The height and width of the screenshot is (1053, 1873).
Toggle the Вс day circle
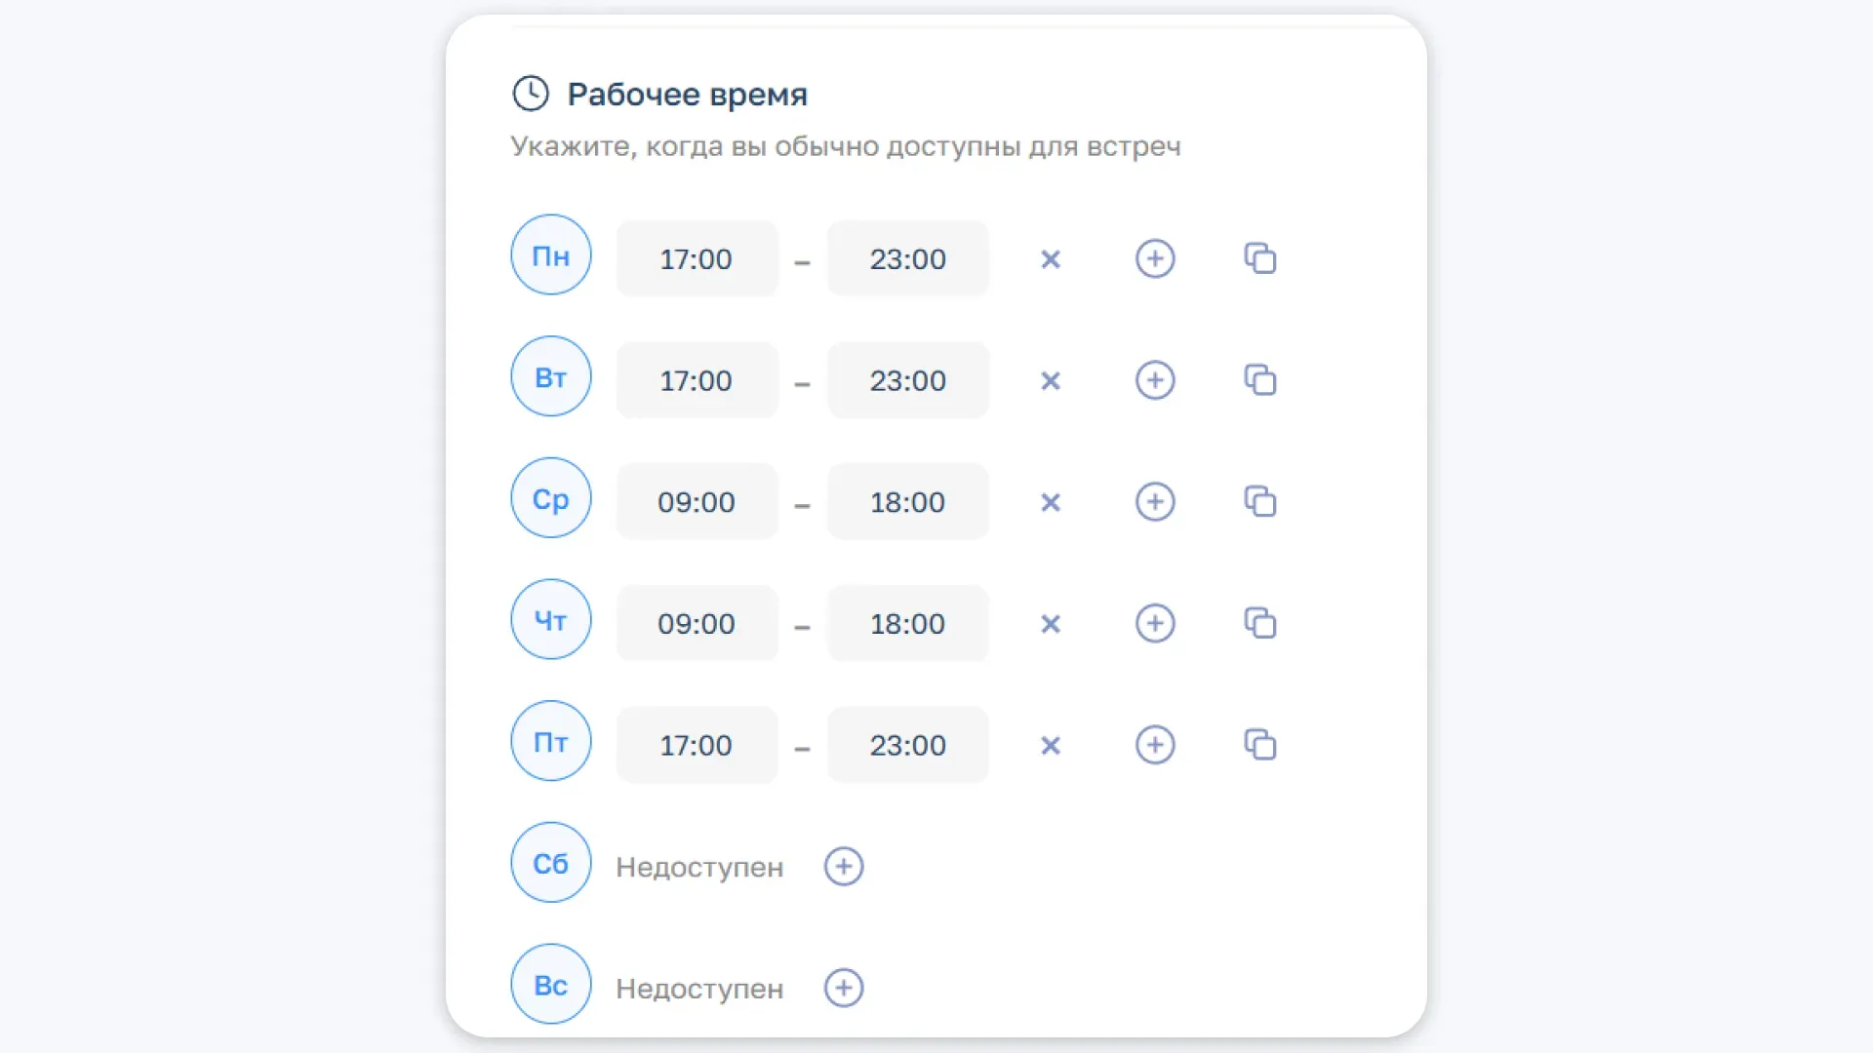550,984
